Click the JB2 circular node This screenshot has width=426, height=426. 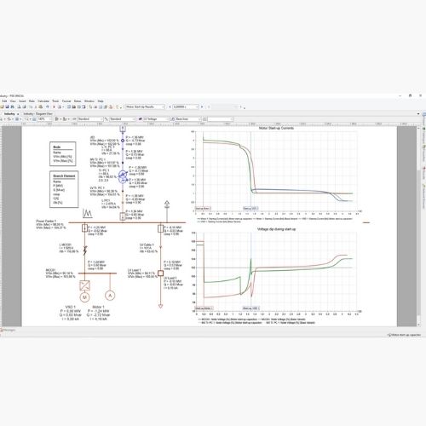(123, 141)
